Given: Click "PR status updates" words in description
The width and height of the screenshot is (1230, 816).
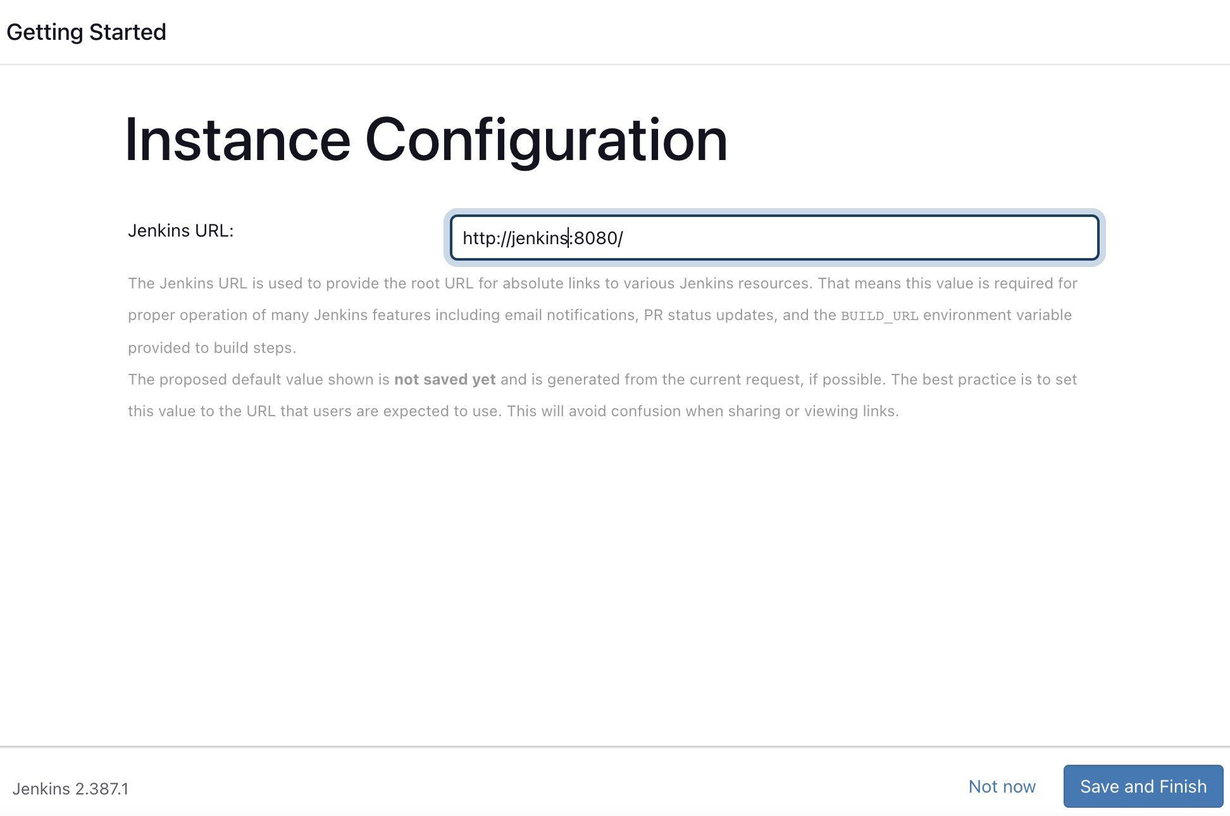Looking at the screenshot, I should click(x=709, y=315).
